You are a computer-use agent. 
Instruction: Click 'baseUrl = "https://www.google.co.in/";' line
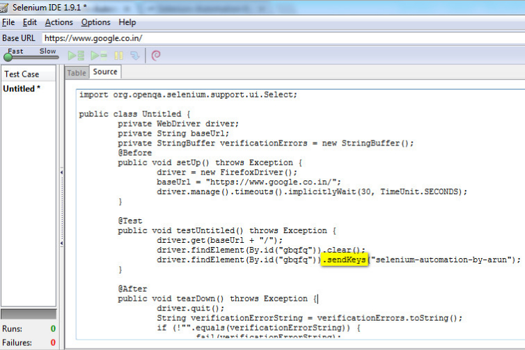click(249, 182)
